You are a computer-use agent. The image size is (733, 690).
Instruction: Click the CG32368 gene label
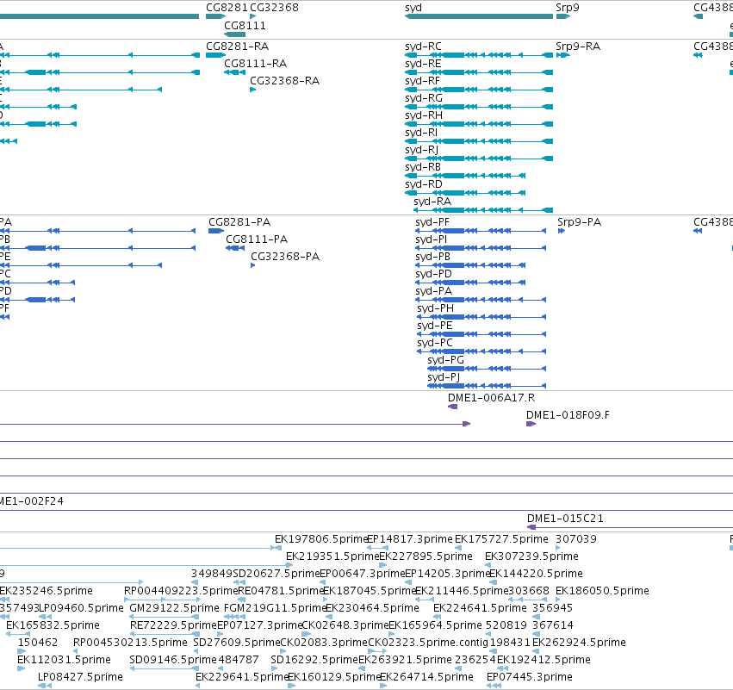(x=274, y=8)
